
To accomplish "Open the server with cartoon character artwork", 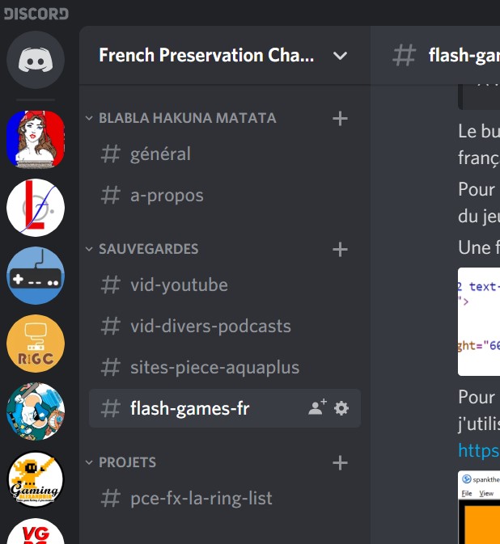I will click(36, 411).
